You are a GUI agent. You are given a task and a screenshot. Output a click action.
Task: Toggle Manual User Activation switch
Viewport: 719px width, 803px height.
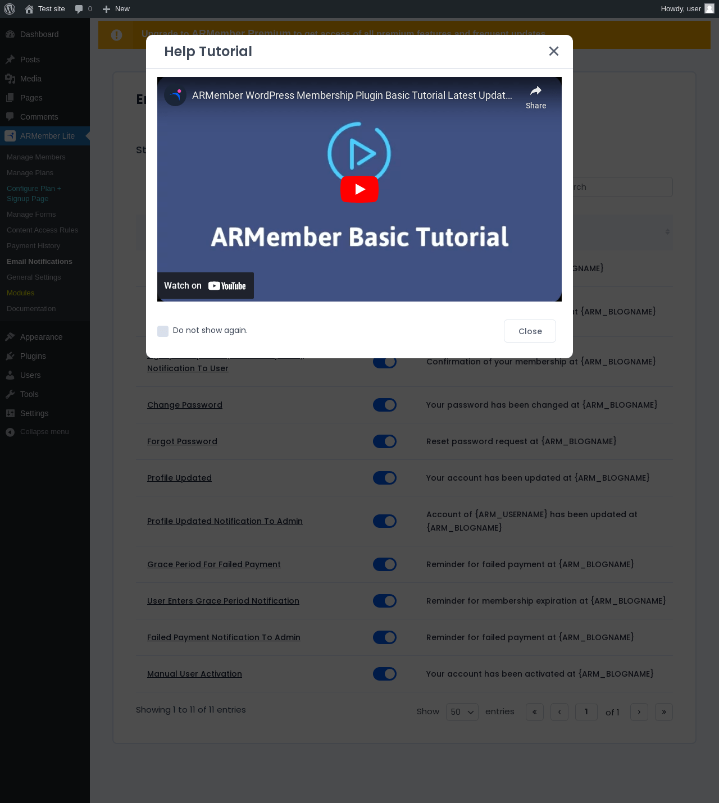(x=385, y=674)
